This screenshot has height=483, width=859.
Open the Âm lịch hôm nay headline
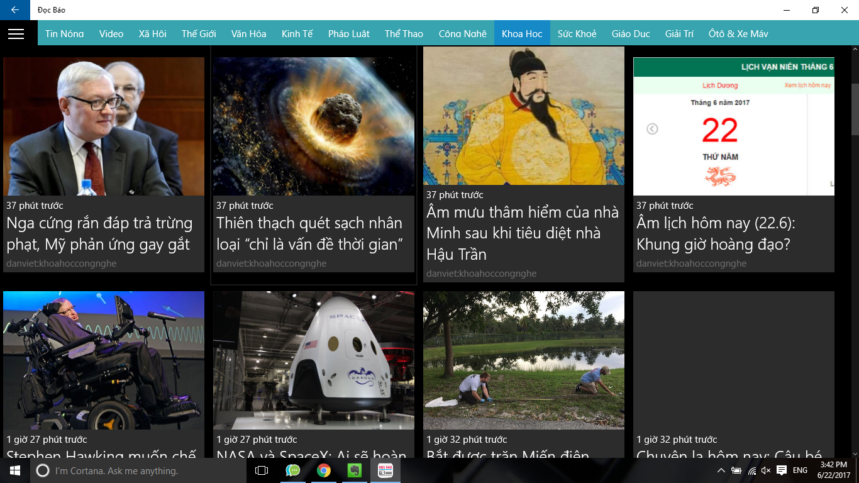point(716,233)
